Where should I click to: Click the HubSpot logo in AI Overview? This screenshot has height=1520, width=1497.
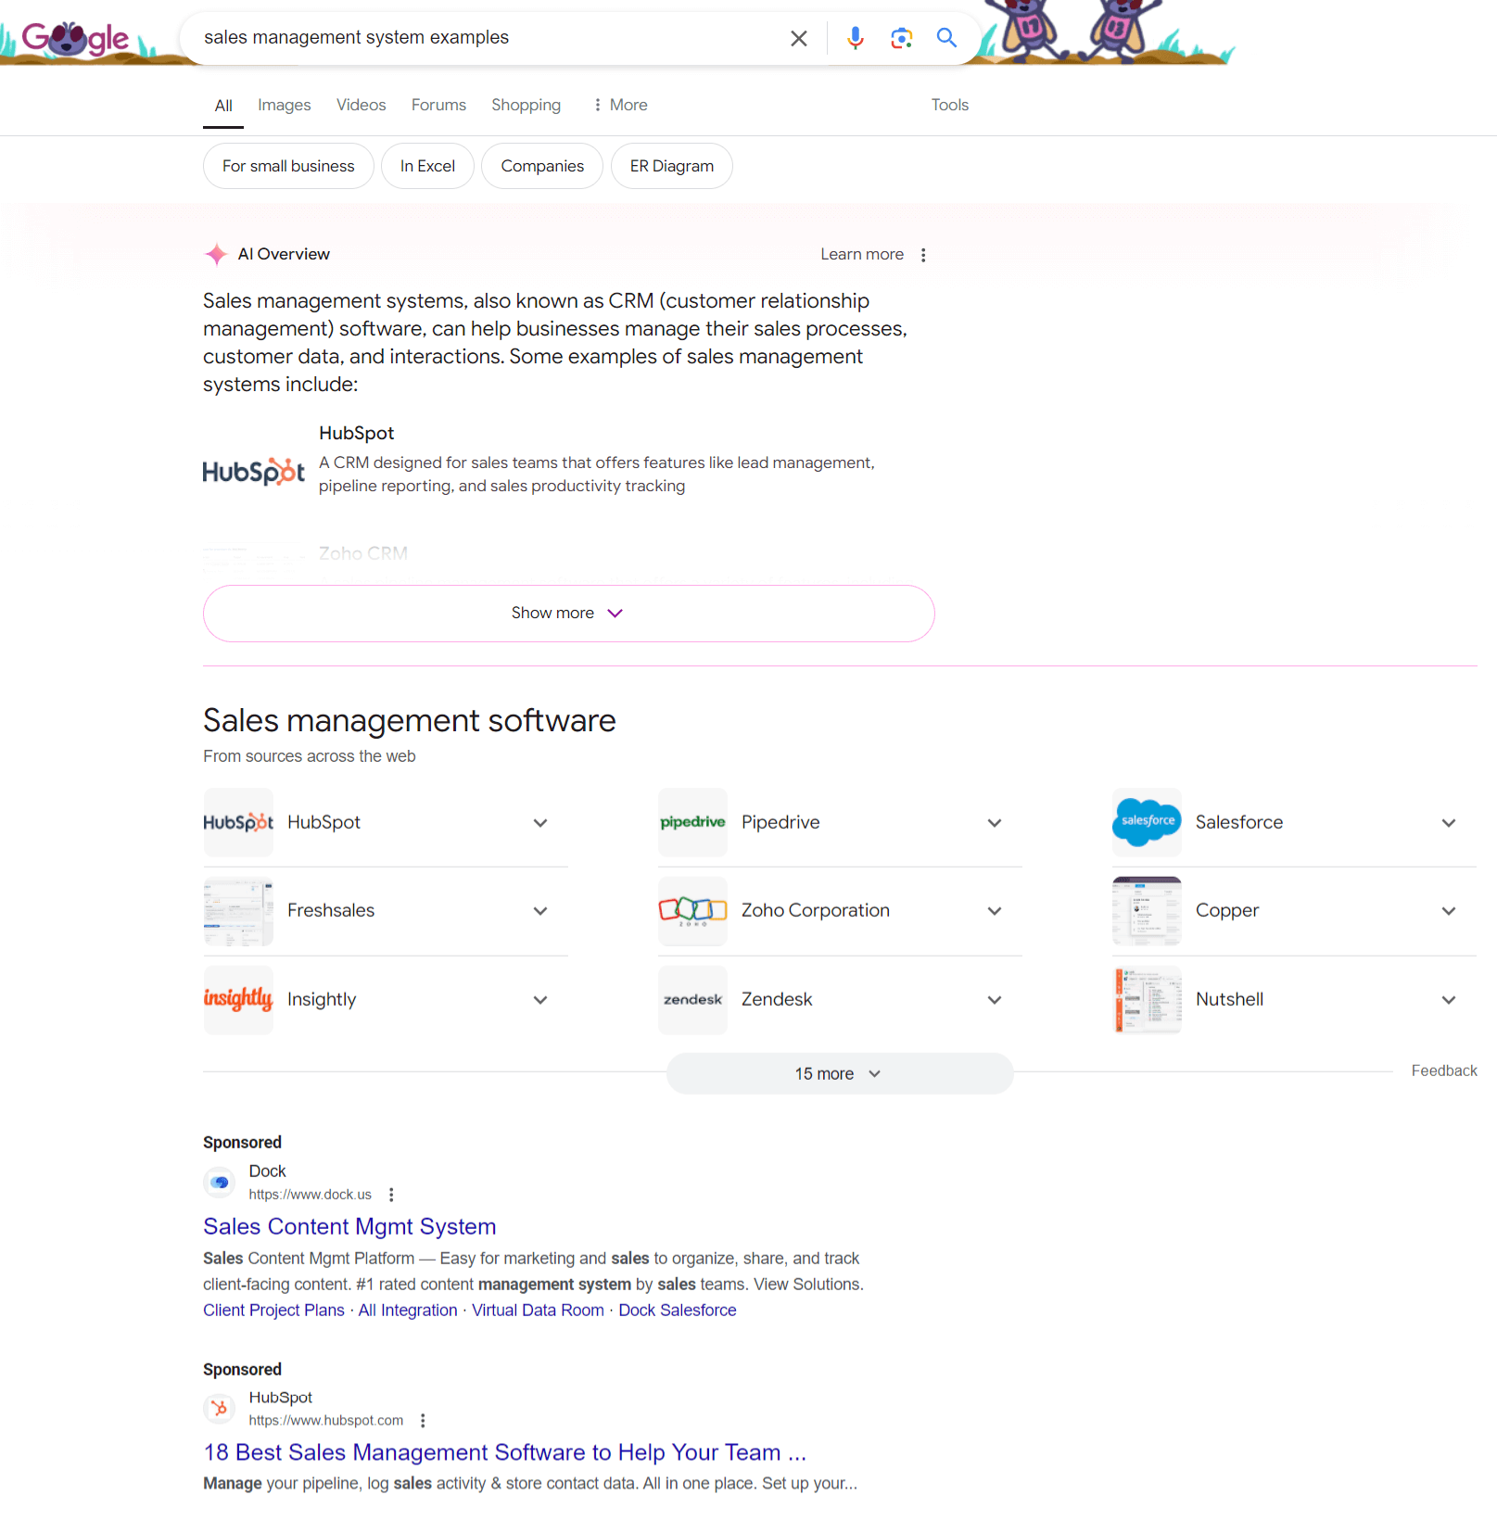click(254, 472)
